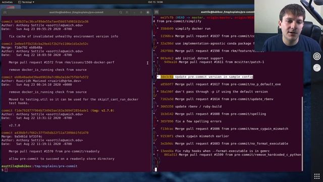Click the prompt path /tmp/explains/pre-commit
Image resolution: width=323 pixels, height=182 pixels.
pos(55,166)
